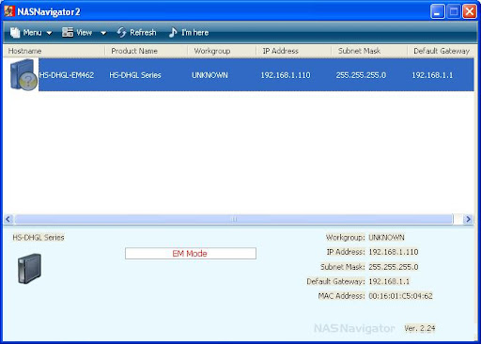Click Workgroup value UNKNOWN in details pane
The height and width of the screenshot is (344, 481).
[386, 238]
